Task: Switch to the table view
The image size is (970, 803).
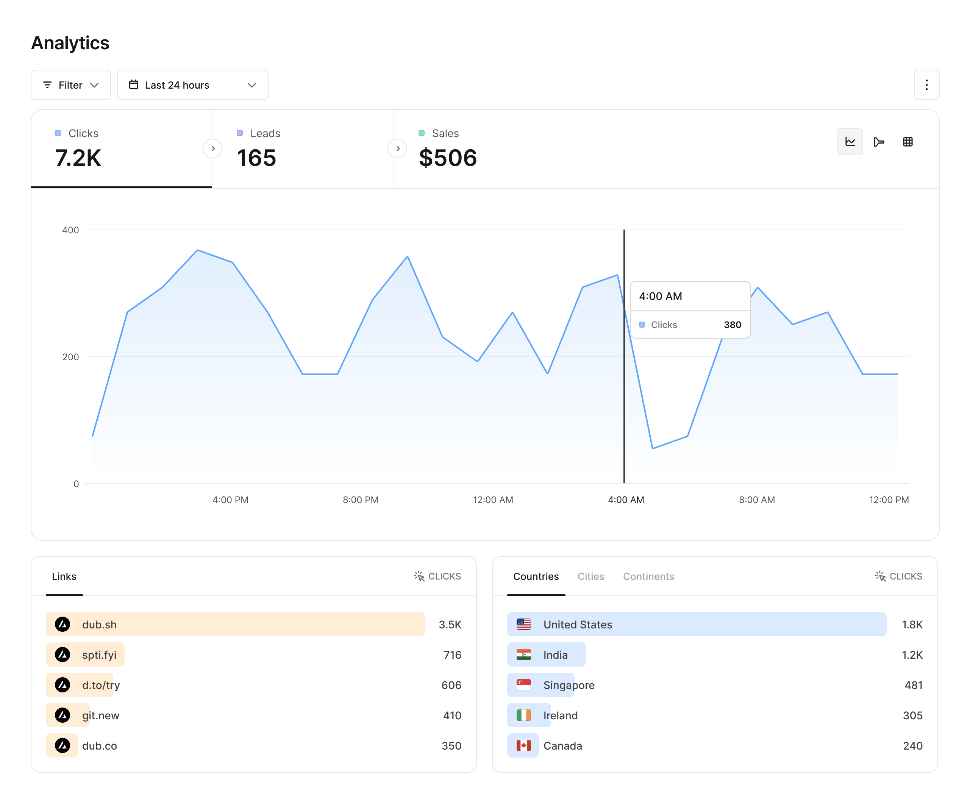Action: (x=908, y=142)
